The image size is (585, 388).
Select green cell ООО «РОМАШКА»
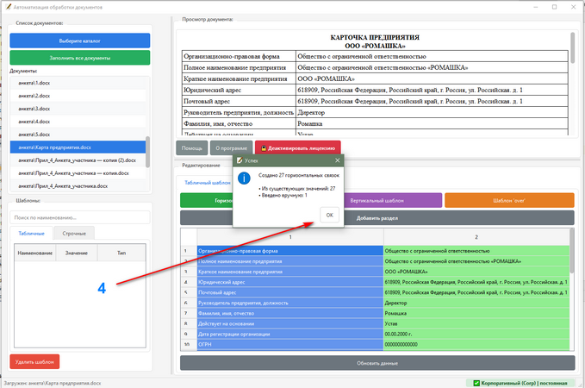pyautogui.click(x=476, y=272)
